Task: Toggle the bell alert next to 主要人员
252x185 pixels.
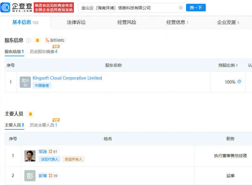Action: pyautogui.click(x=31, y=114)
